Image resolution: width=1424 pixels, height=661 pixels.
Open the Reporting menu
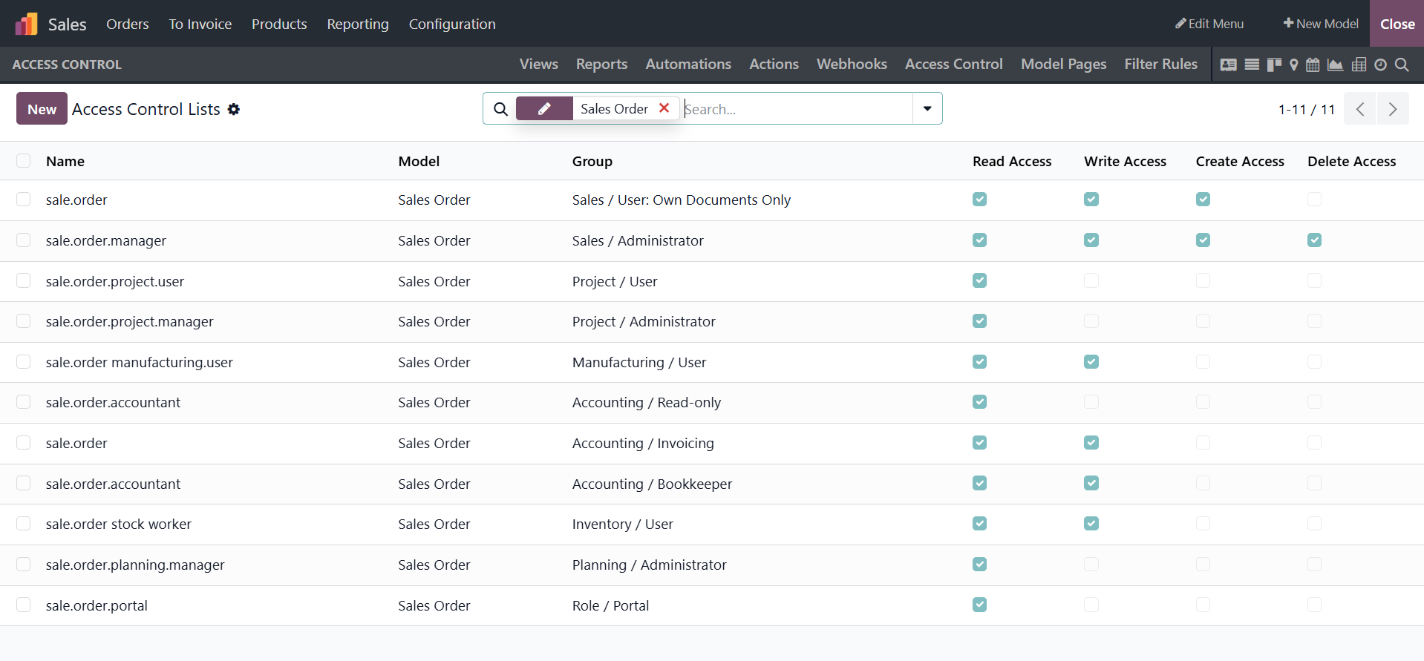357,24
